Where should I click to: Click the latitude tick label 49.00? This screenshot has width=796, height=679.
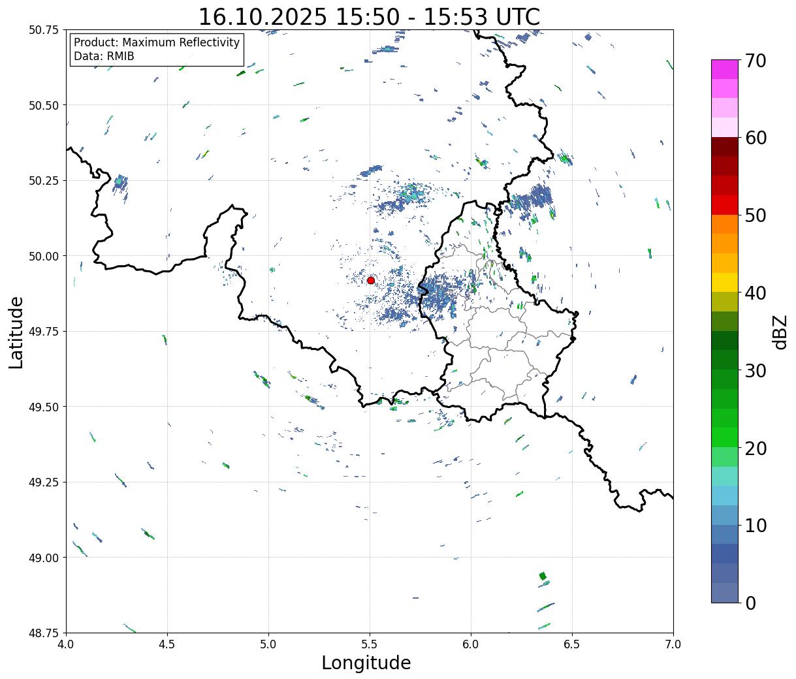[44, 558]
